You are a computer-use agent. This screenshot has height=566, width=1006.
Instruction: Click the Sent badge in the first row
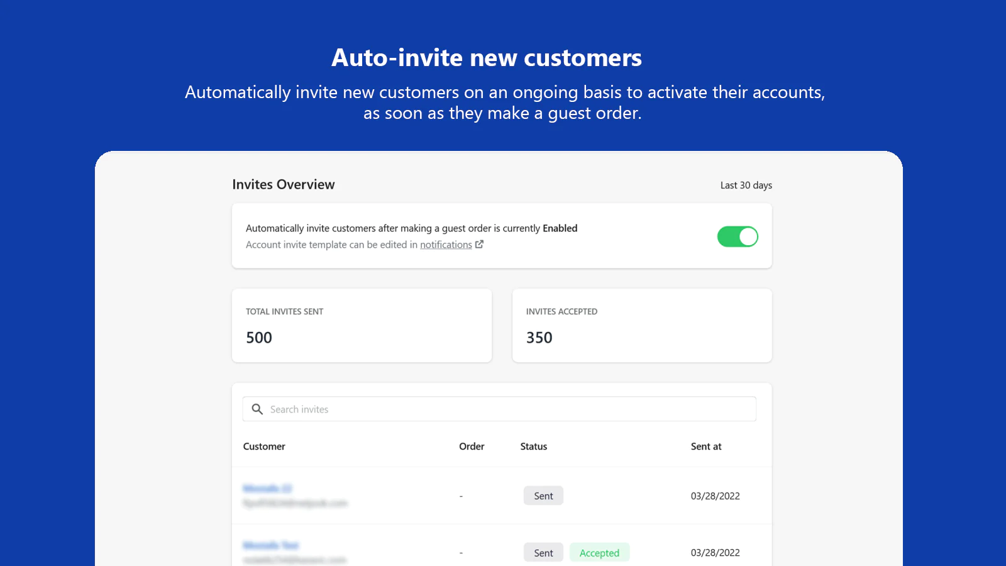coord(543,496)
